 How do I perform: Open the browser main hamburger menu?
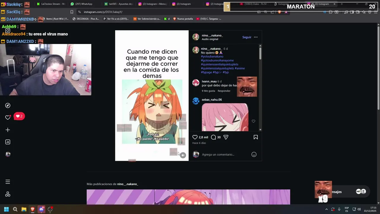point(376,12)
